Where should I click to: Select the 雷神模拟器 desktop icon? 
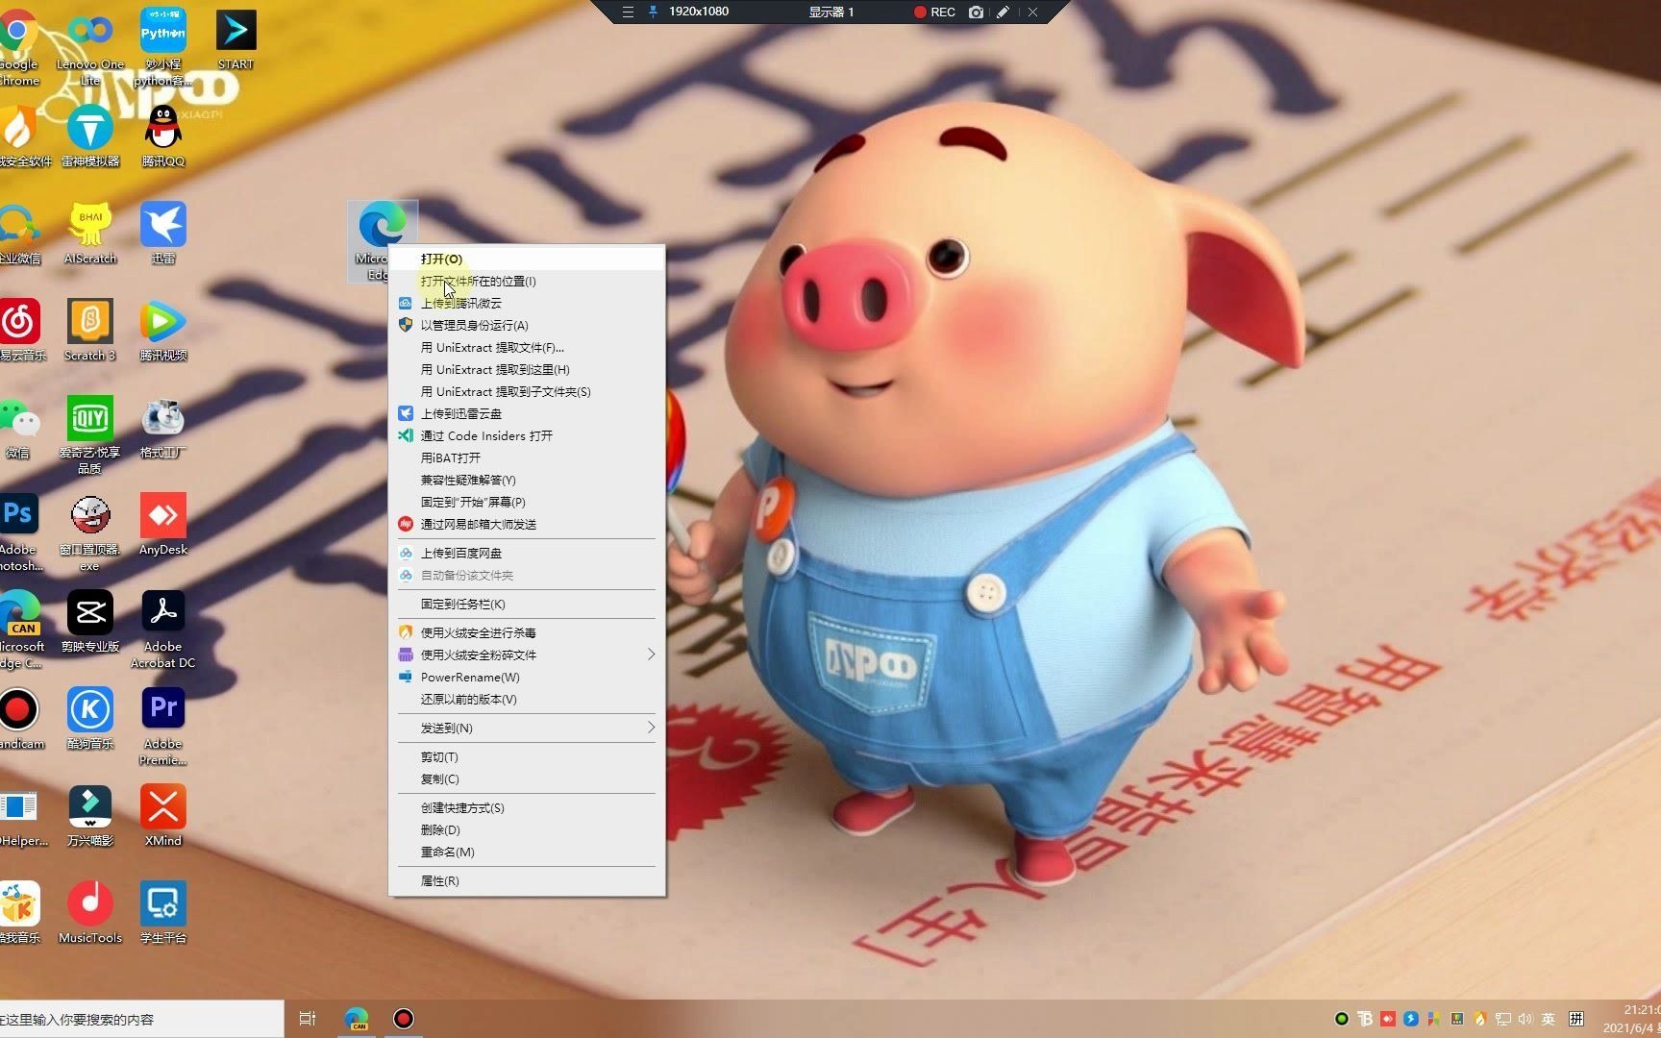coord(90,136)
